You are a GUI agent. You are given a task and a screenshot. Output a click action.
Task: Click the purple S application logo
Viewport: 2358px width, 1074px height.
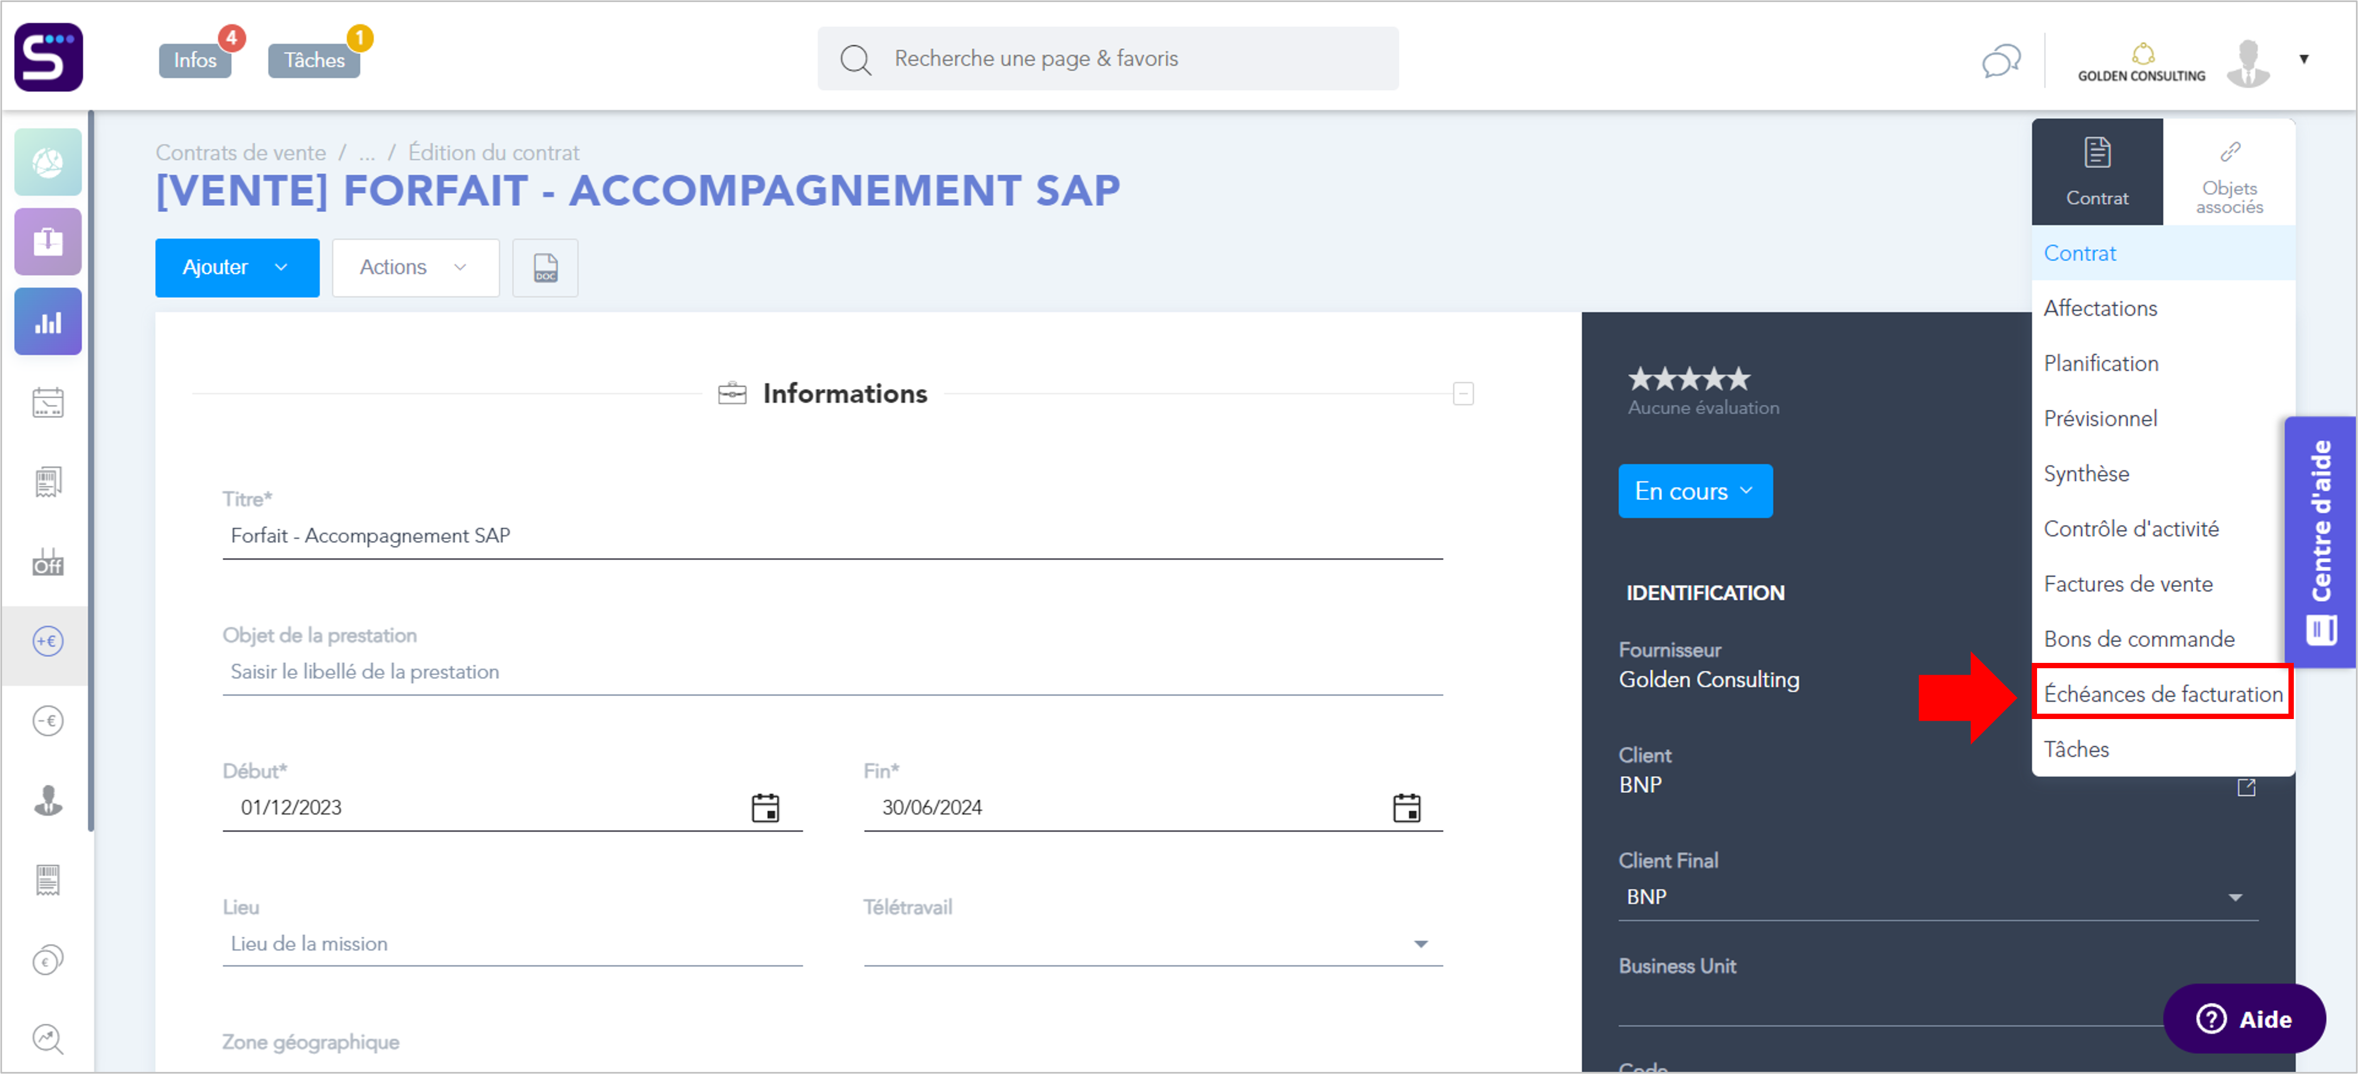pyautogui.click(x=49, y=58)
